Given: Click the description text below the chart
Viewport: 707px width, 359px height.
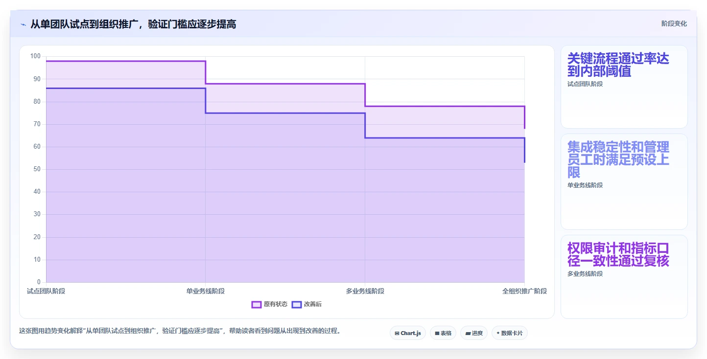Looking at the screenshot, I should tap(180, 331).
